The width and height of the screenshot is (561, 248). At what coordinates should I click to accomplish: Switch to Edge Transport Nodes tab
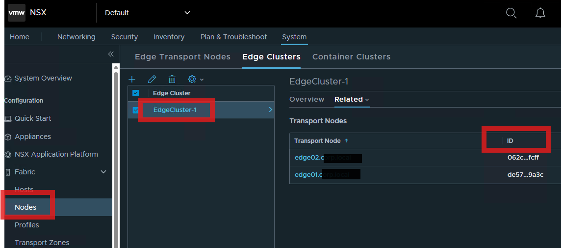pyautogui.click(x=182, y=56)
